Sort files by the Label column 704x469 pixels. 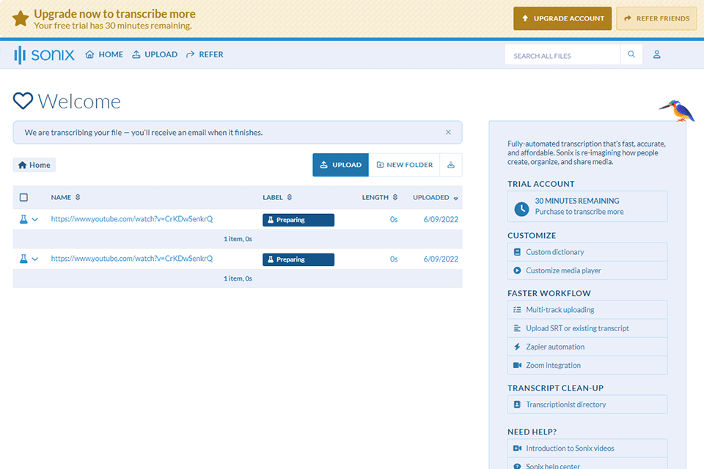(277, 197)
